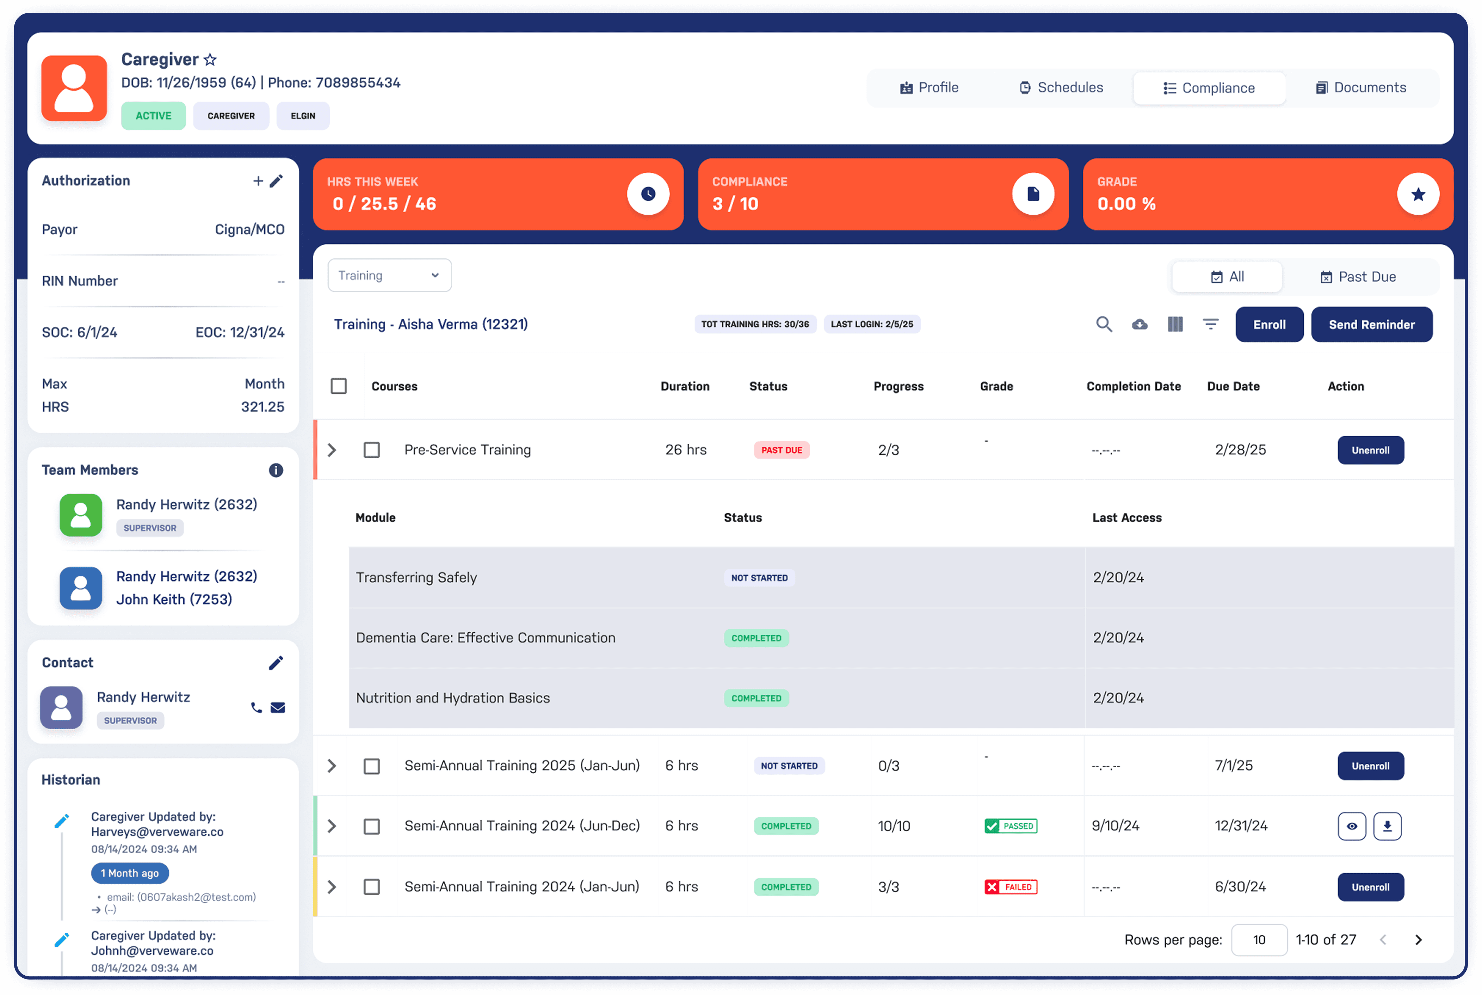Click the cloud download icon
The width and height of the screenshot is (1482, 995).
point(1140,324)
